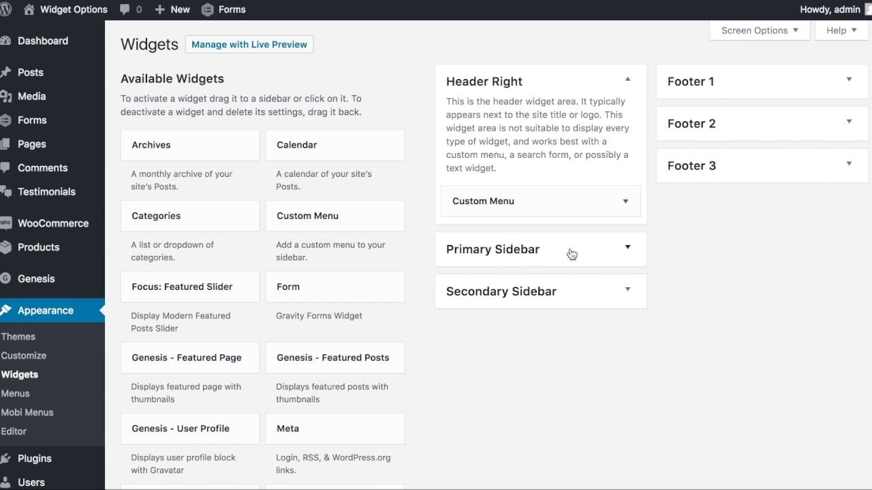The image size is (872, 490).
Task: Click the Posts pushpin icon
Action: [5, 72]
